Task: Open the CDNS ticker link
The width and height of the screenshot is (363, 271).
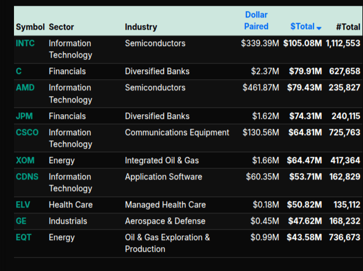Action: pos(27,177)
